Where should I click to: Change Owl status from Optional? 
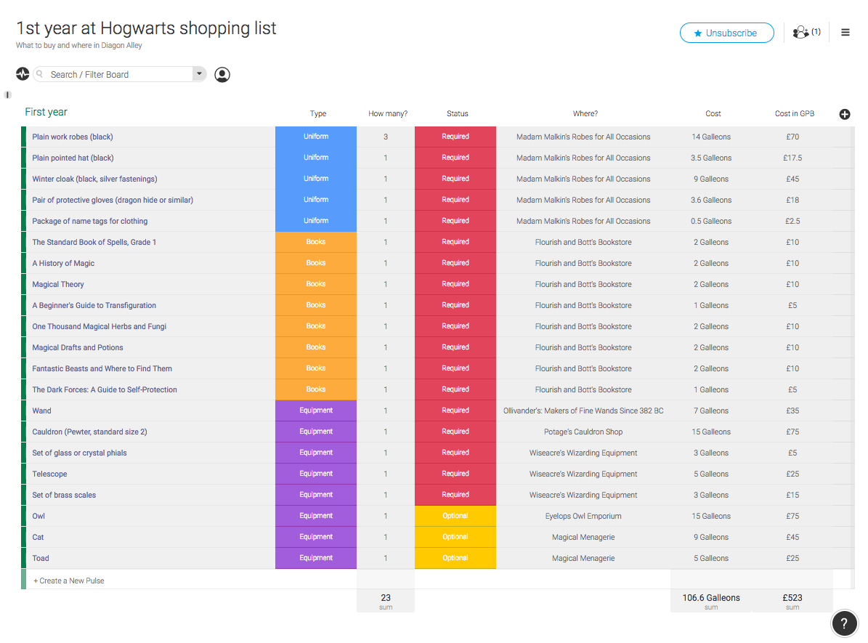pyautogui.click(x=455, y=516)
